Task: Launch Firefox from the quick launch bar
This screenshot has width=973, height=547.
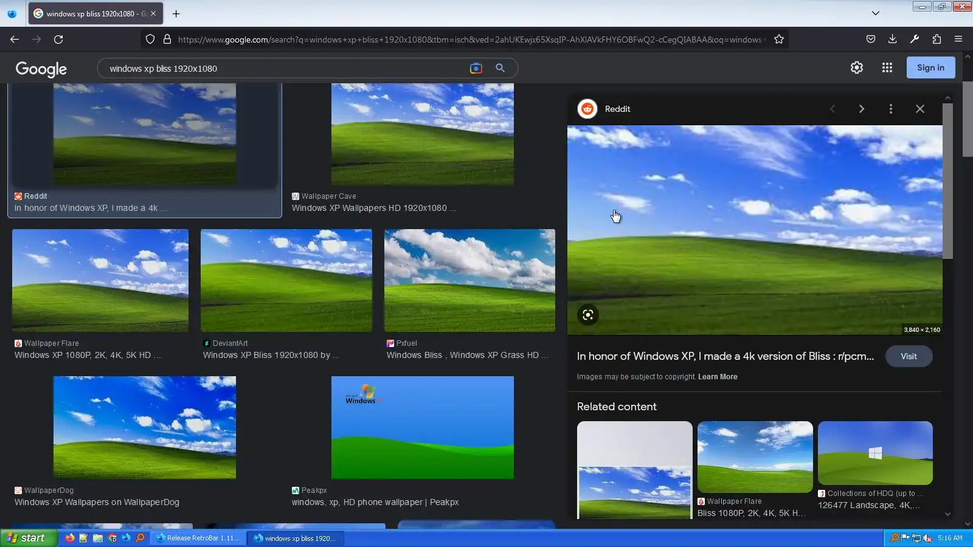Action: (x=70, y=538)
